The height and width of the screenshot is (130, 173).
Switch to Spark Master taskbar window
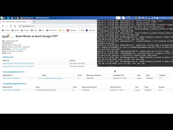pyautogui.click(x=27, y=18)
